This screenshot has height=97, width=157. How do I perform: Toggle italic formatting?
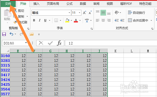pyautogui.click(x=40, y=20)
